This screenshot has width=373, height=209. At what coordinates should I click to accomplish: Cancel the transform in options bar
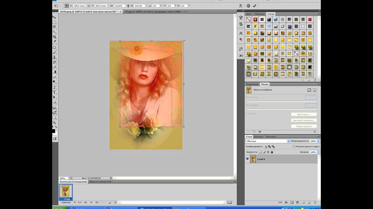pos(248,6)
